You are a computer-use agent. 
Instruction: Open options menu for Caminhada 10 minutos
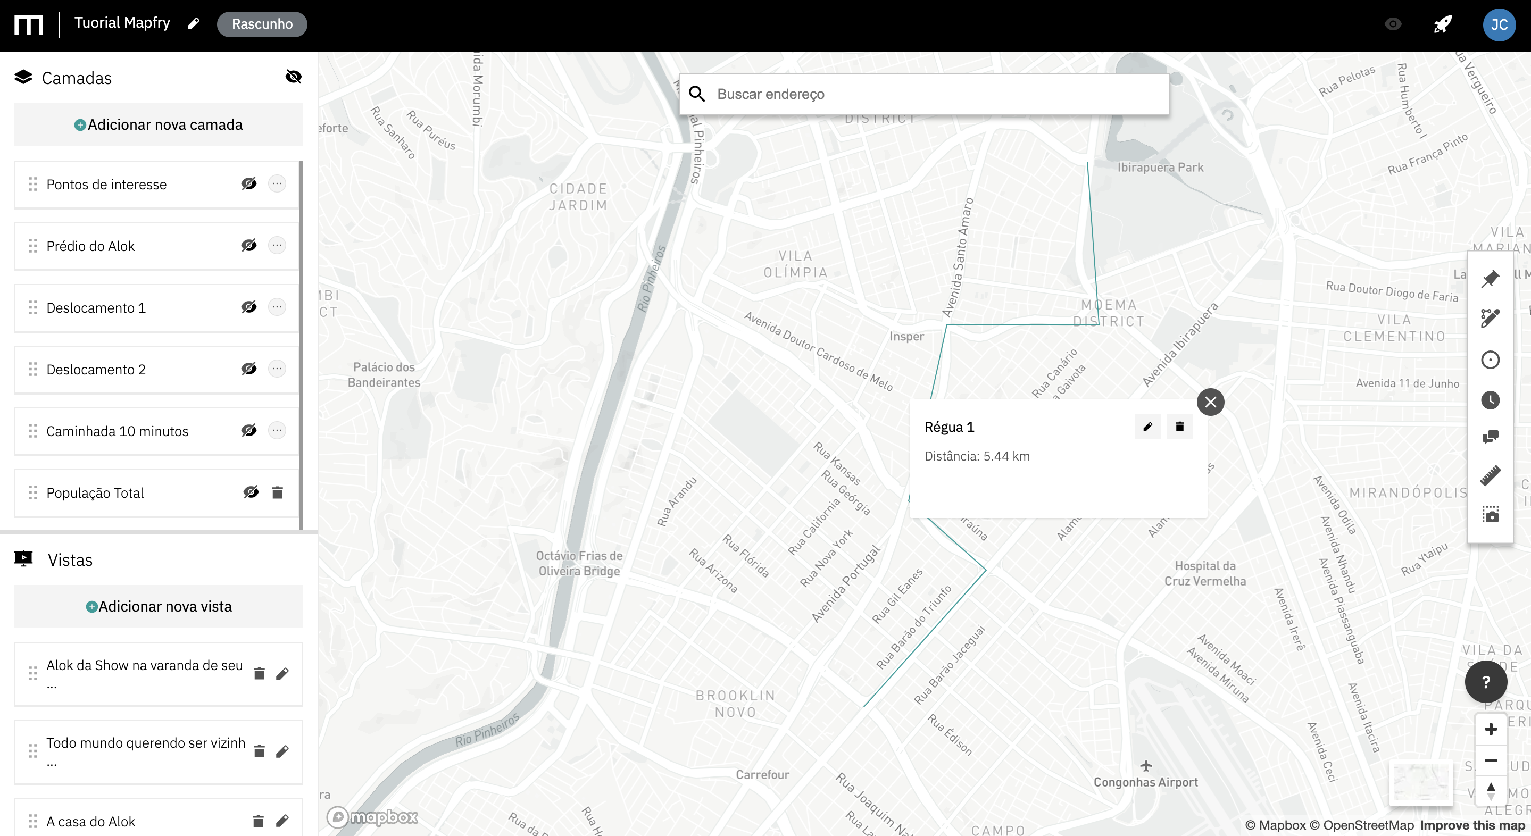click(277, 430)
